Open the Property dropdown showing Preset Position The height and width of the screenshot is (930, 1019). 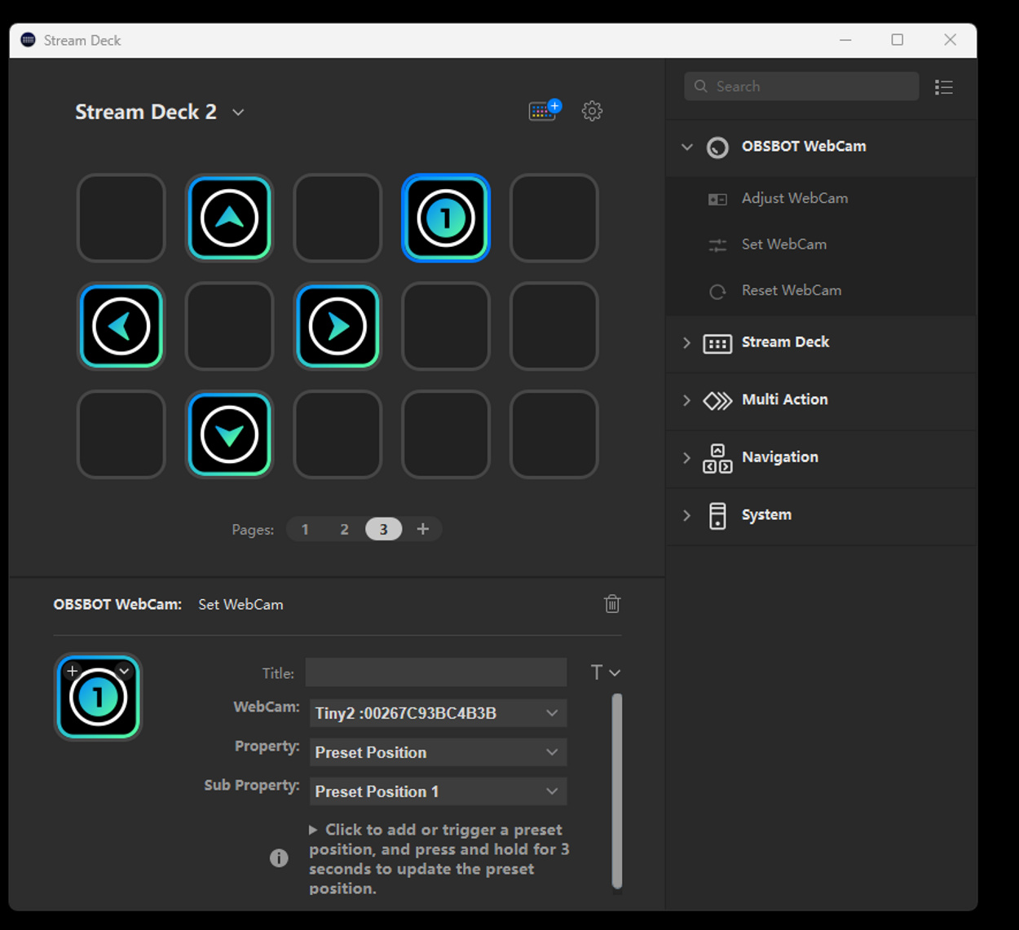coord(438,751)
